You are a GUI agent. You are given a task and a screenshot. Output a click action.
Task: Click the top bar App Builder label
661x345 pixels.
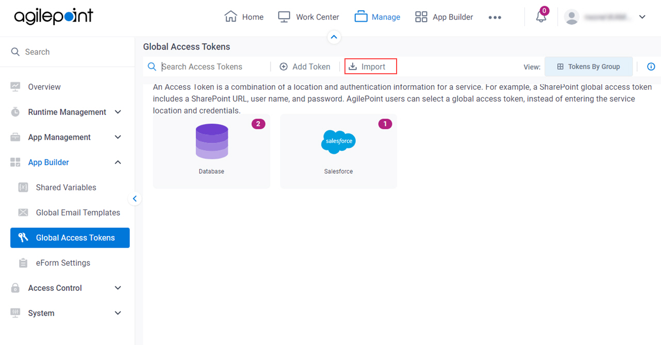(453, 17)
